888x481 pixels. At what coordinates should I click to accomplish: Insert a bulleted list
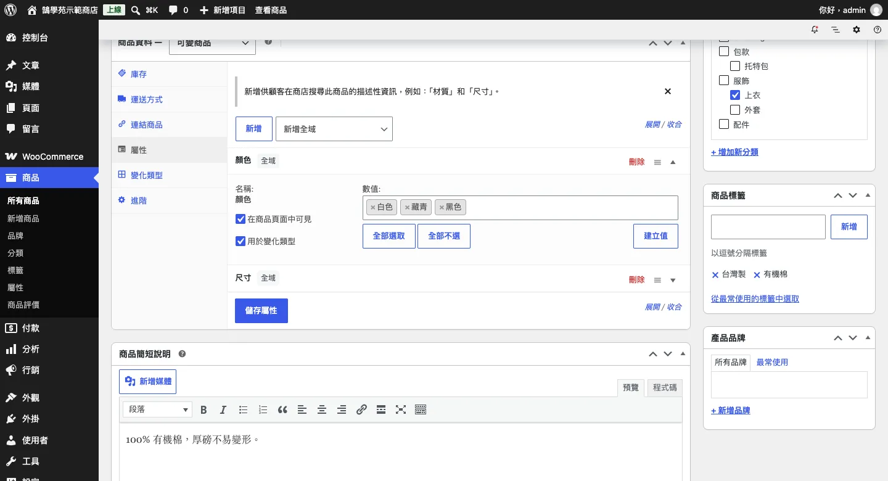pos(243,409)
